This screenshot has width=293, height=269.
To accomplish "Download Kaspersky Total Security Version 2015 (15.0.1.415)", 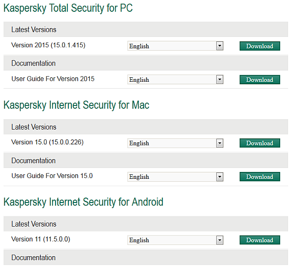I will tap(260, 46).
